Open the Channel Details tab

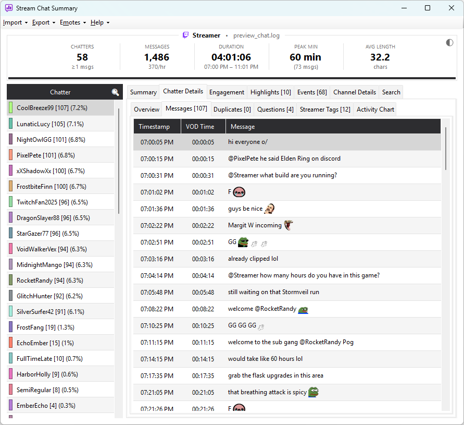coord(355,92)
